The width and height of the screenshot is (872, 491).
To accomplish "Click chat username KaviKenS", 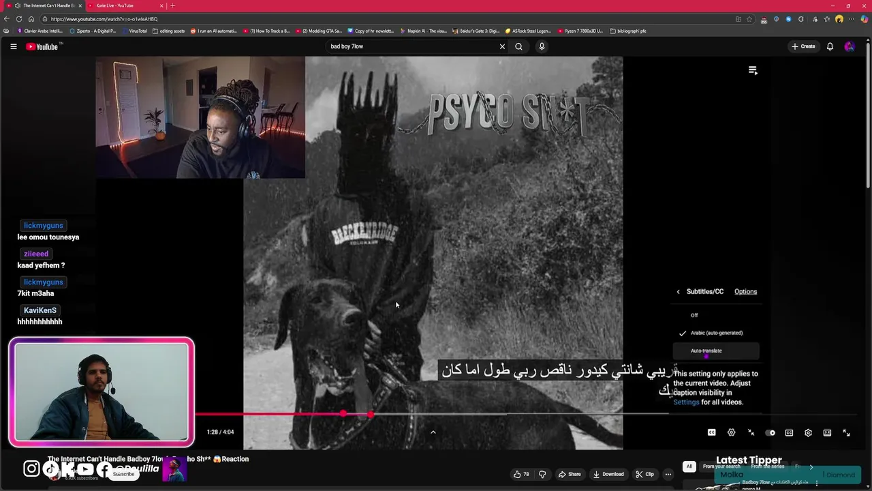I will point(40,310).
